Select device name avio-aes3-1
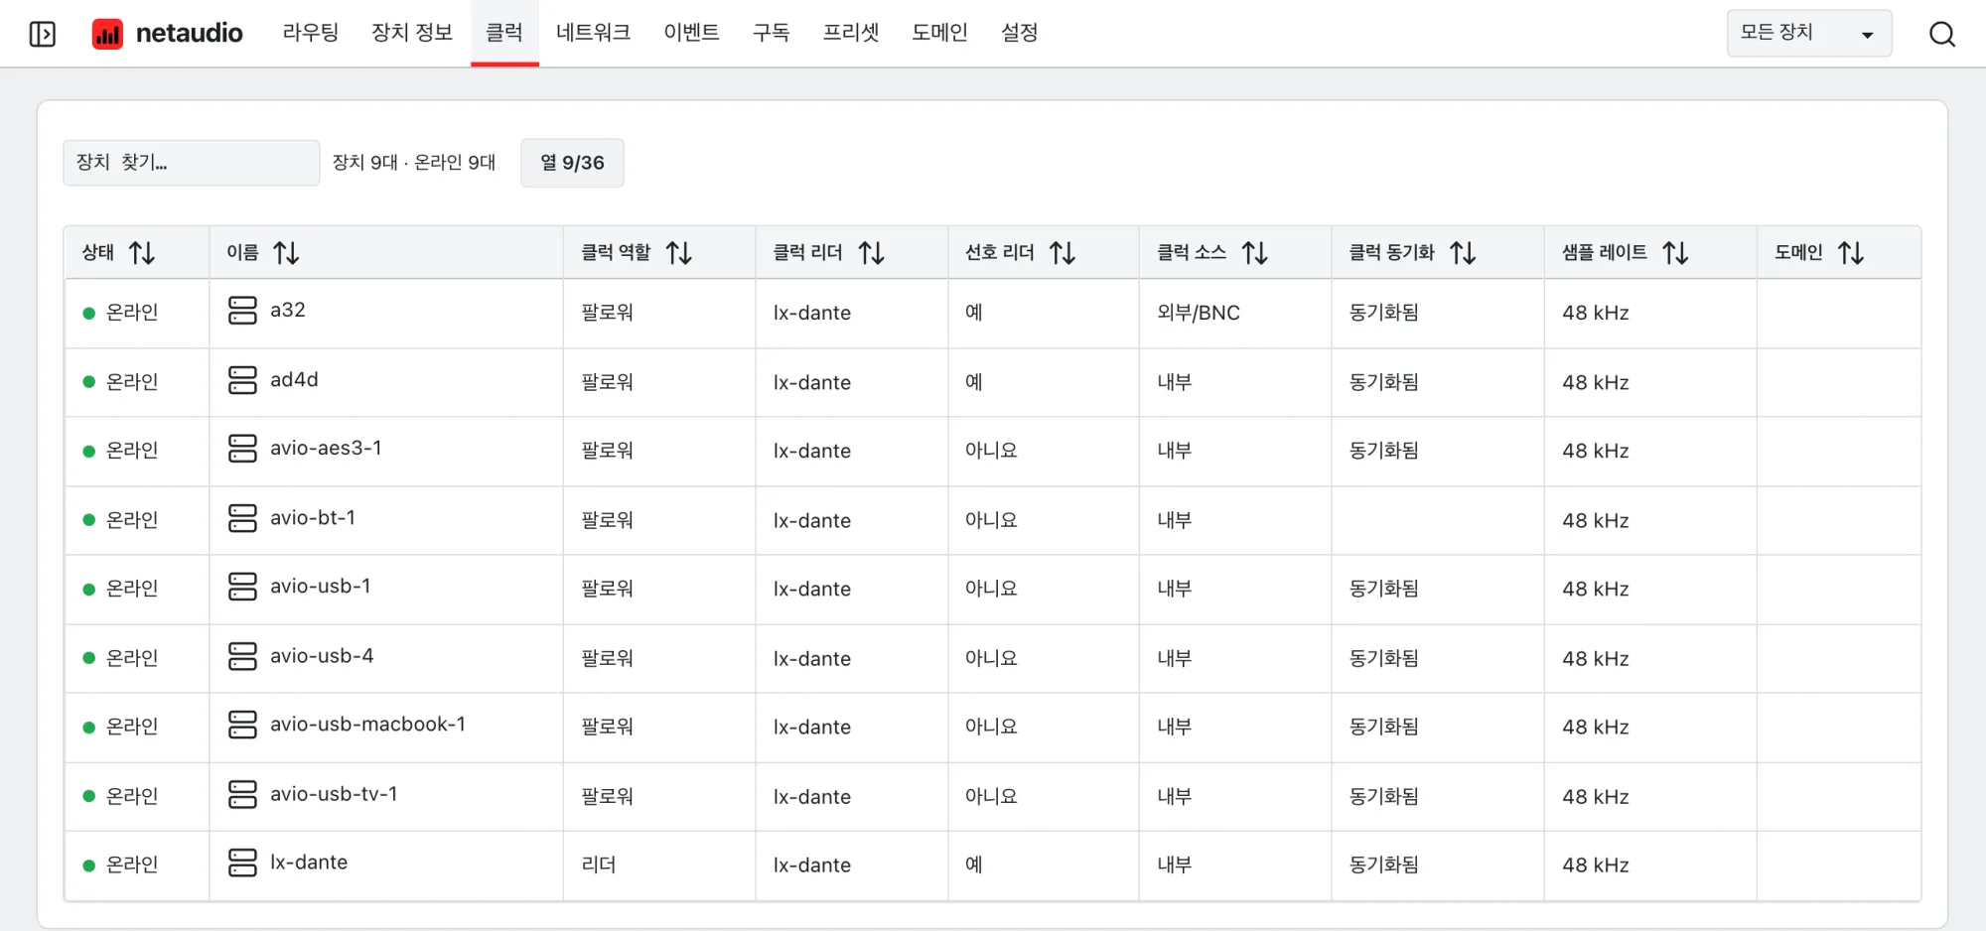This screenshot has height=931, width=1986. [326, 449]
